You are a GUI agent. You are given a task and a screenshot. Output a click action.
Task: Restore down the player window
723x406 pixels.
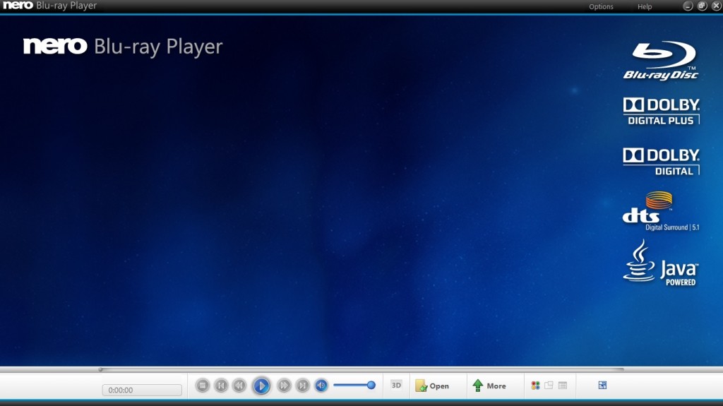click(702, 6)
